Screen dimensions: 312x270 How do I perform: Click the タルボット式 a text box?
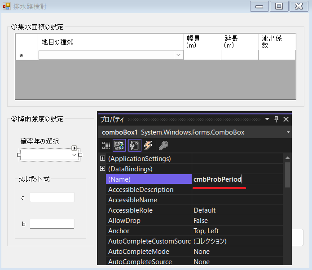pos(52,197)
